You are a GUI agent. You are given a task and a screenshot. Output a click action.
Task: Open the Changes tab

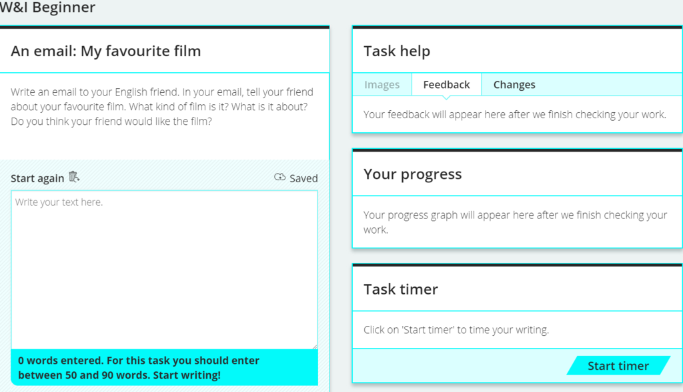tap(514, 85)
